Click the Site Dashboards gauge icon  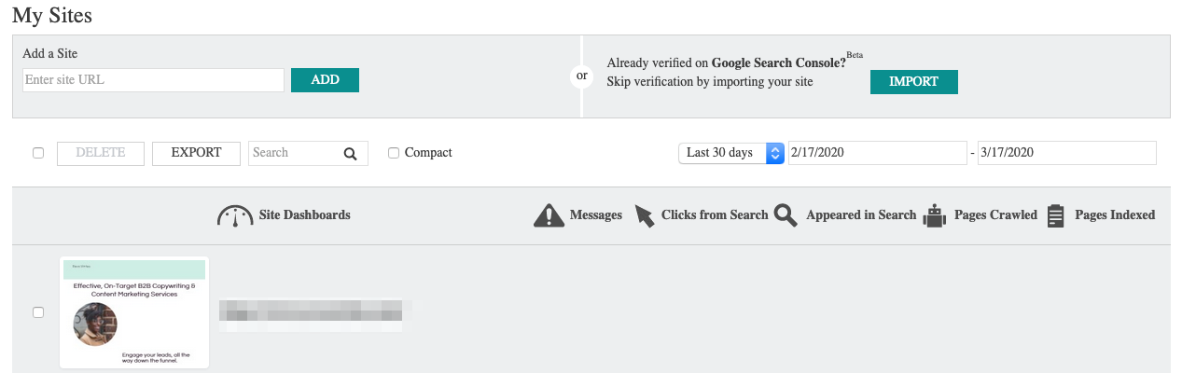coord(235,216)
